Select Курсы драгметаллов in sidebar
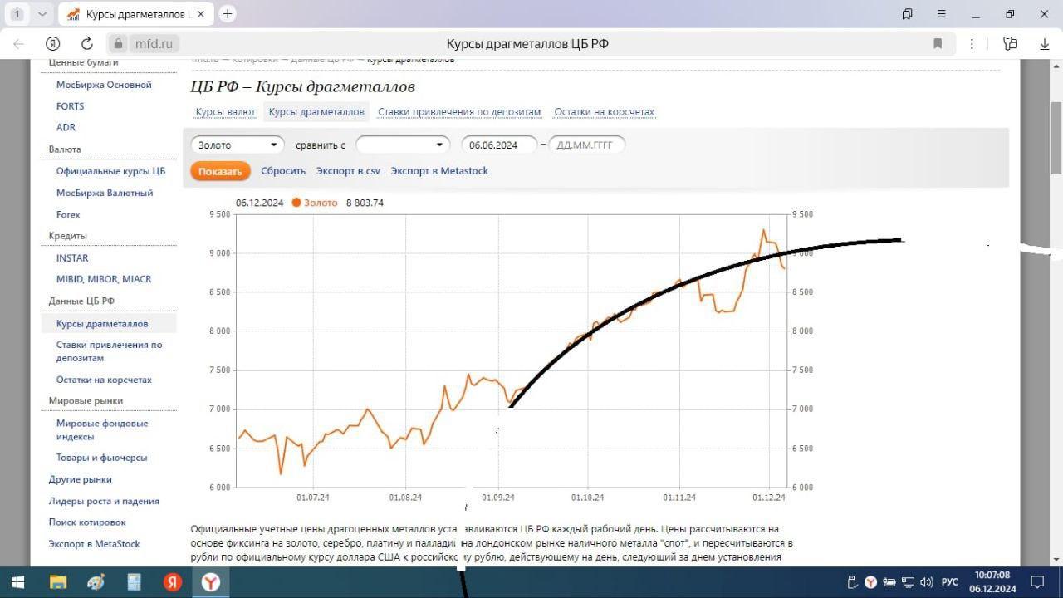1063x598 pixels. click(x=102, y=324)
